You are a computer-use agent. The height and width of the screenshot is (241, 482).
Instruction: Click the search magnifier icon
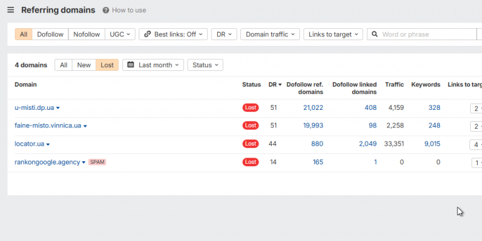(x=375, y=34)
